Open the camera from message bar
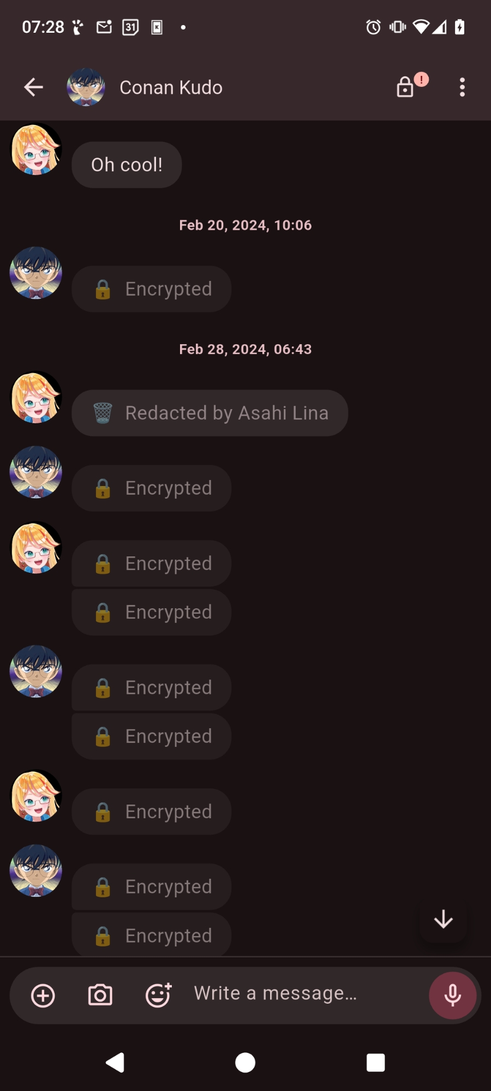 (100, 996)
